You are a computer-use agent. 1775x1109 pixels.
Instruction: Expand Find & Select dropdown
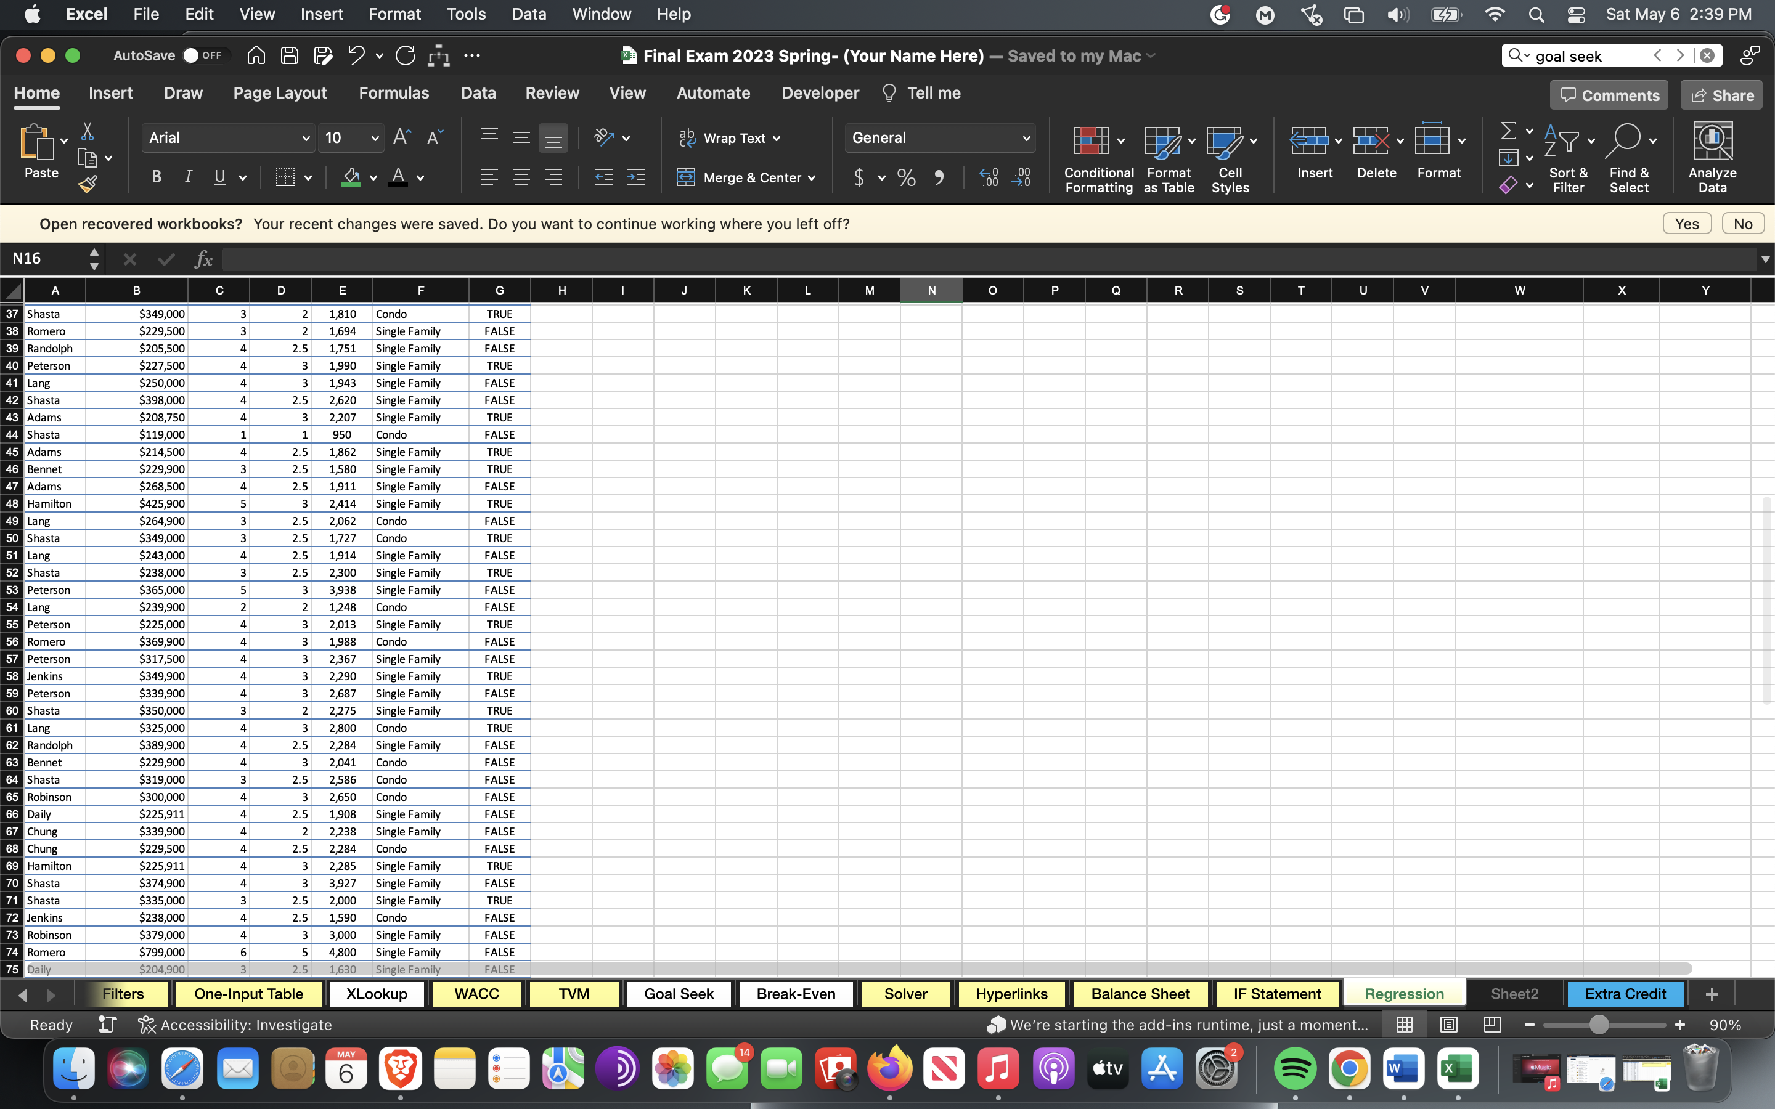tap(1652, 140)
